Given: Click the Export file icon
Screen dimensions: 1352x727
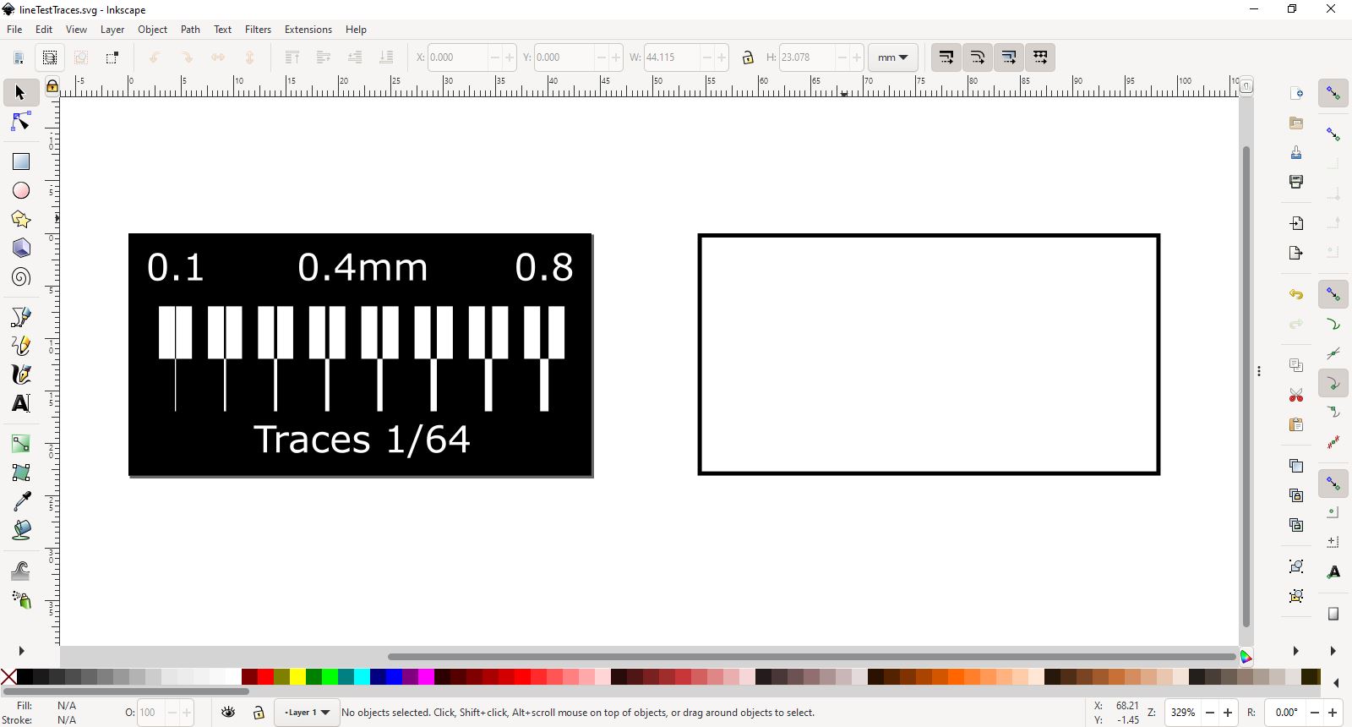Looking at the screenshot, I should pos(1296,253).
